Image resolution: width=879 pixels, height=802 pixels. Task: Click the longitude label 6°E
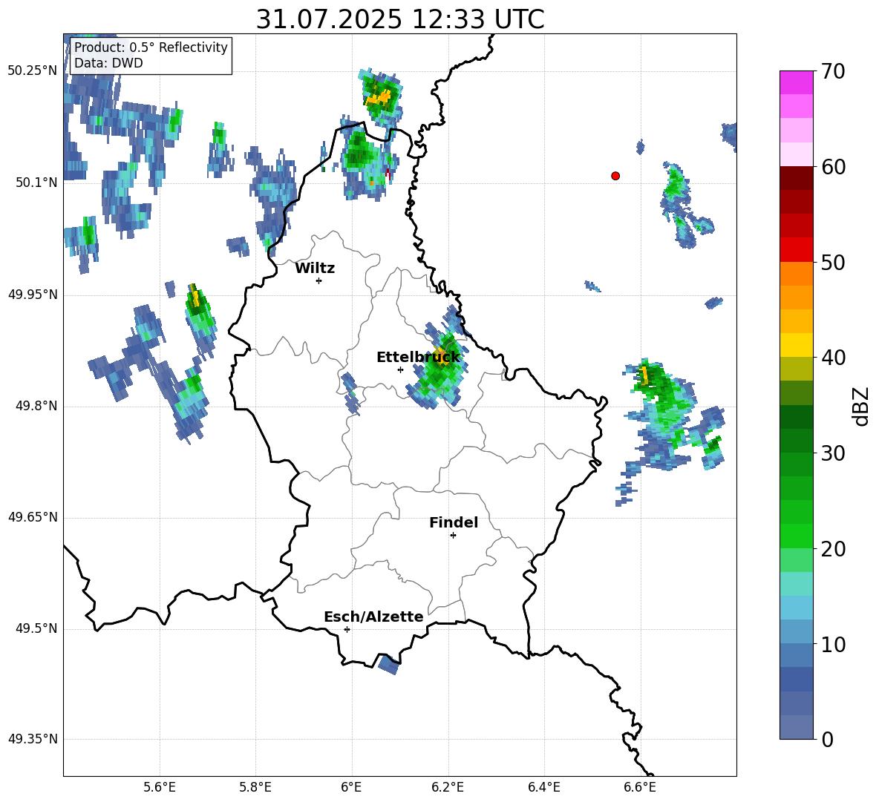click(351, 787)
